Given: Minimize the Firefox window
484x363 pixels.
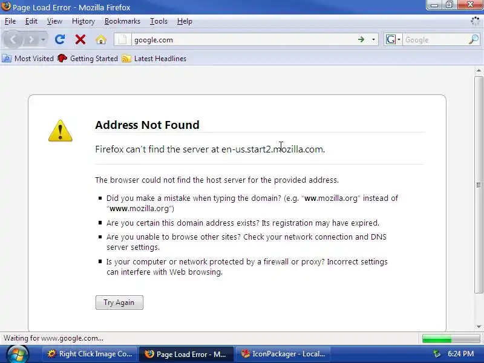Looking at the screenshot, I should coord(434,5).
